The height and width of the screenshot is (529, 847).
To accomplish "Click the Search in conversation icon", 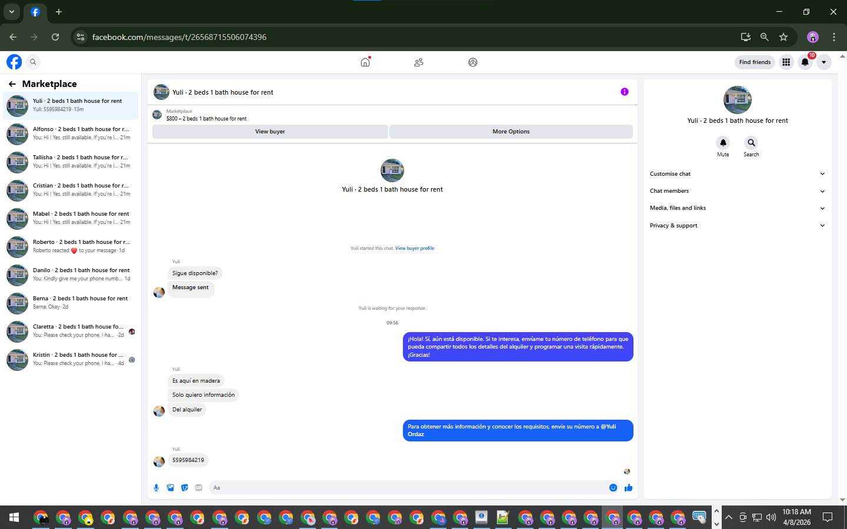I will coord(751,143).
